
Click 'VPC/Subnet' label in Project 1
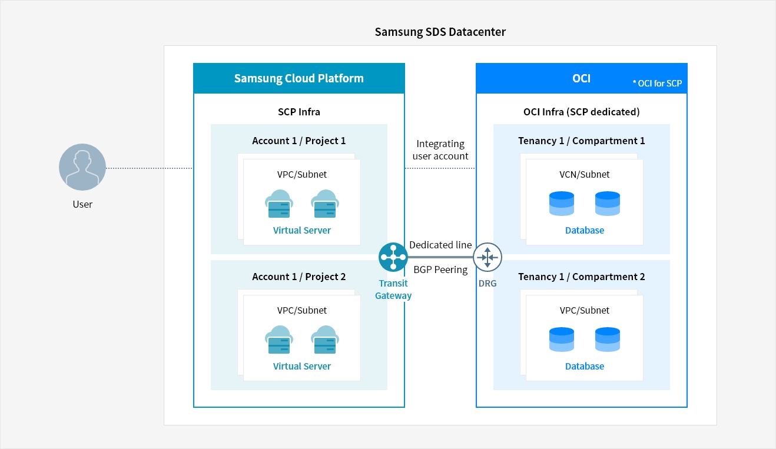coord(302,174)
